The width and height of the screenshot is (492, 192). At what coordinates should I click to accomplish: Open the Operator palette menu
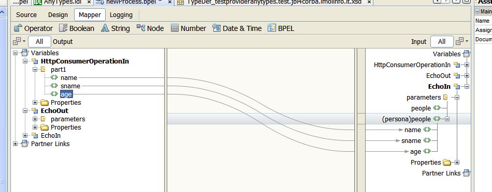point(33,28)
